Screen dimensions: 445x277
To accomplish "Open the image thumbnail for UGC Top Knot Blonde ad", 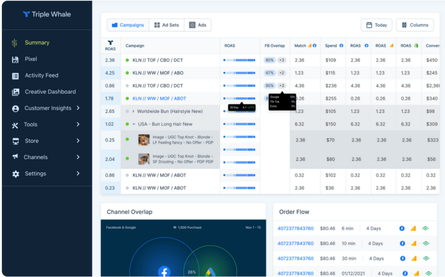I will 144,141.
